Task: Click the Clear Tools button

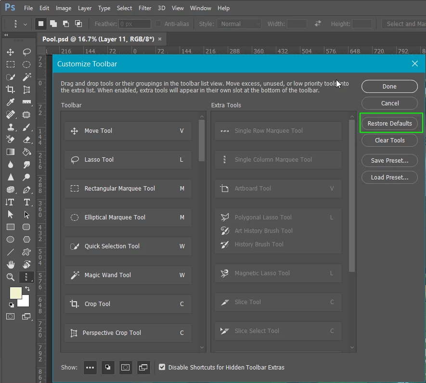Action: pos(389,140)
